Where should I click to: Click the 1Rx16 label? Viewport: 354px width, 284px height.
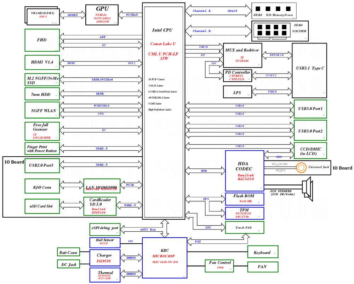point(232,11)
